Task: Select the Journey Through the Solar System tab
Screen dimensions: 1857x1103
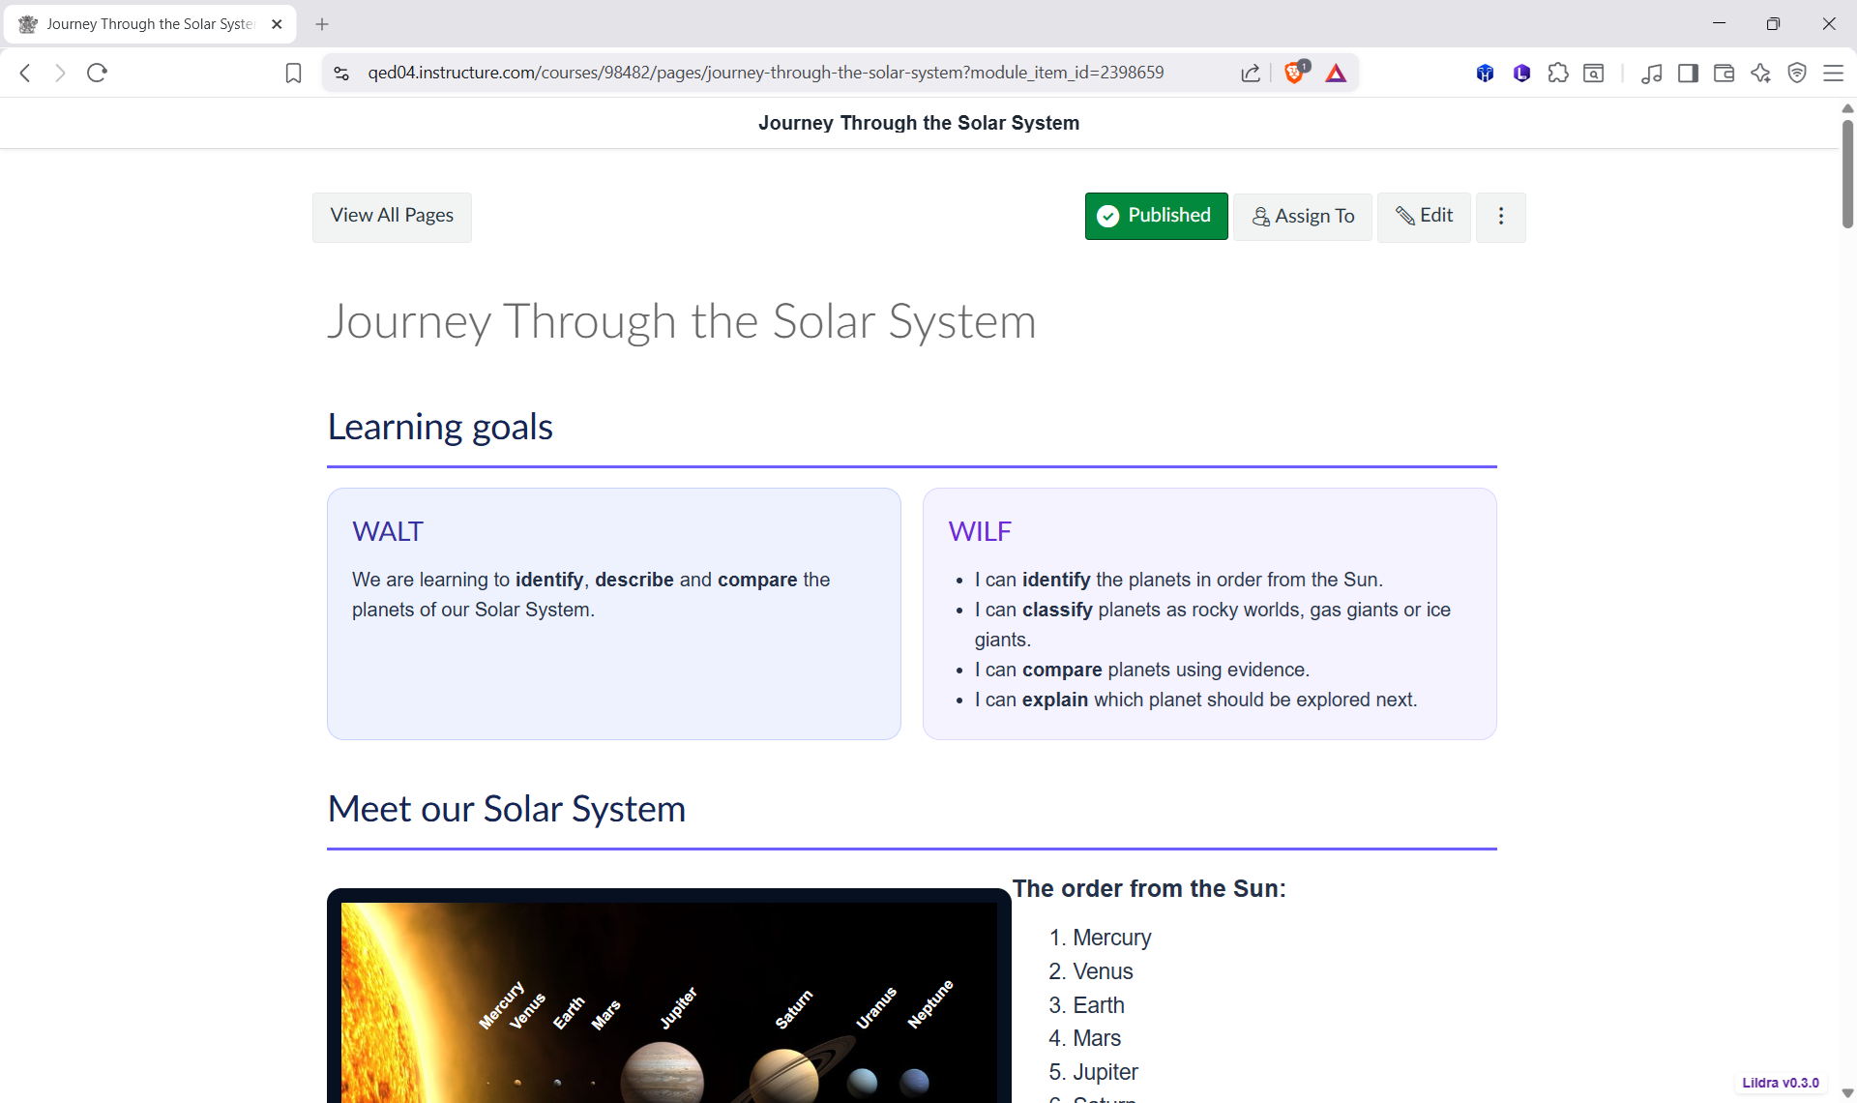Action: [x=150, y=24]
